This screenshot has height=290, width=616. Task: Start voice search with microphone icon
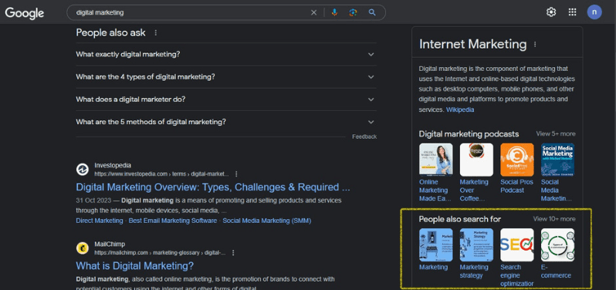(x=334, y=12)
